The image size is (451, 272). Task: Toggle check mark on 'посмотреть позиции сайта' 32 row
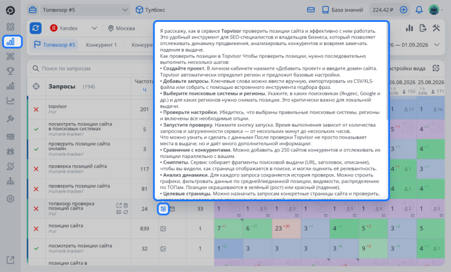click(x=36, y=248)
